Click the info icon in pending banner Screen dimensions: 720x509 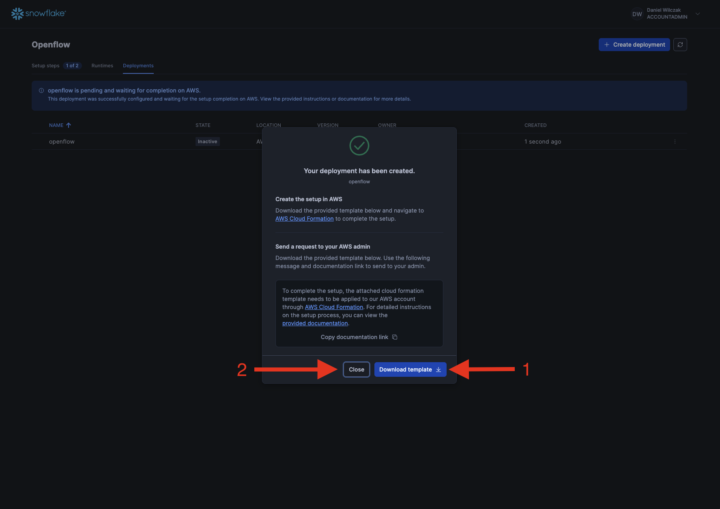[41, 90]
